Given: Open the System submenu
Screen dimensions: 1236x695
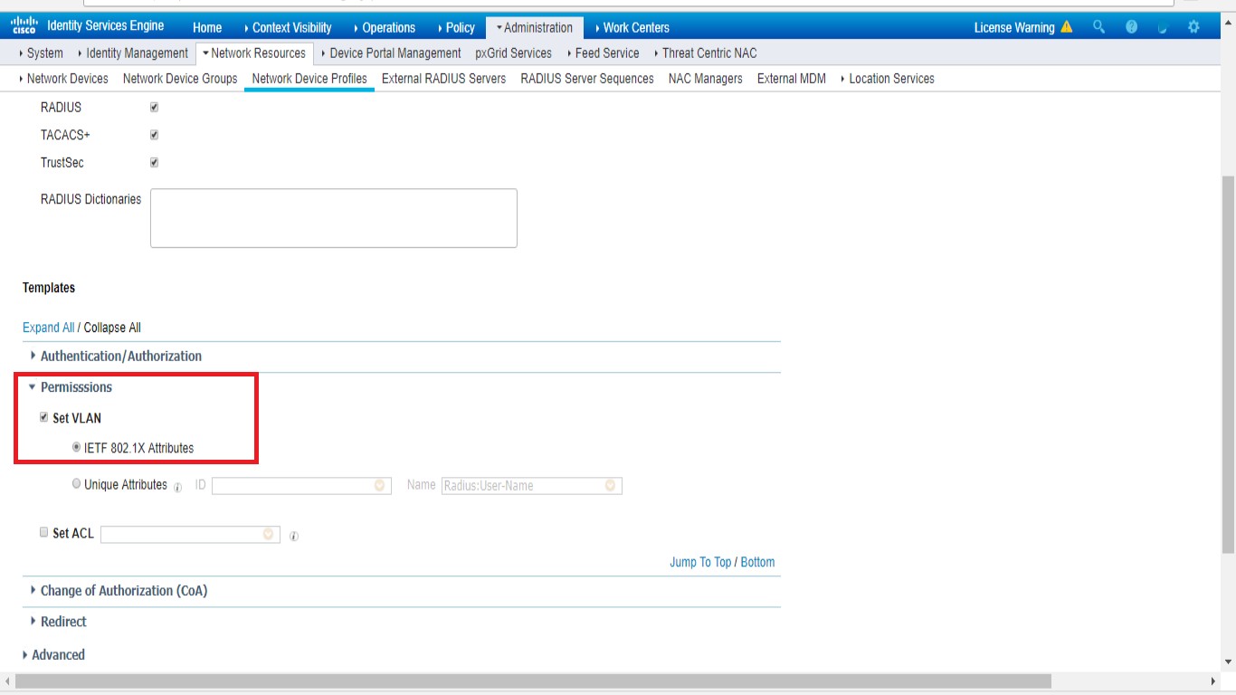Looking at the screenshot, I should tap(41, 53).
